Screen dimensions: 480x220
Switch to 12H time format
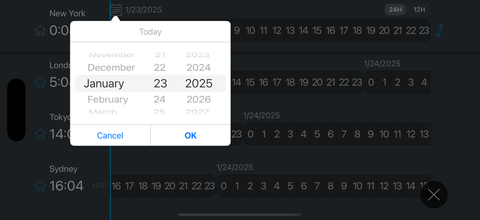click(419, 10)
